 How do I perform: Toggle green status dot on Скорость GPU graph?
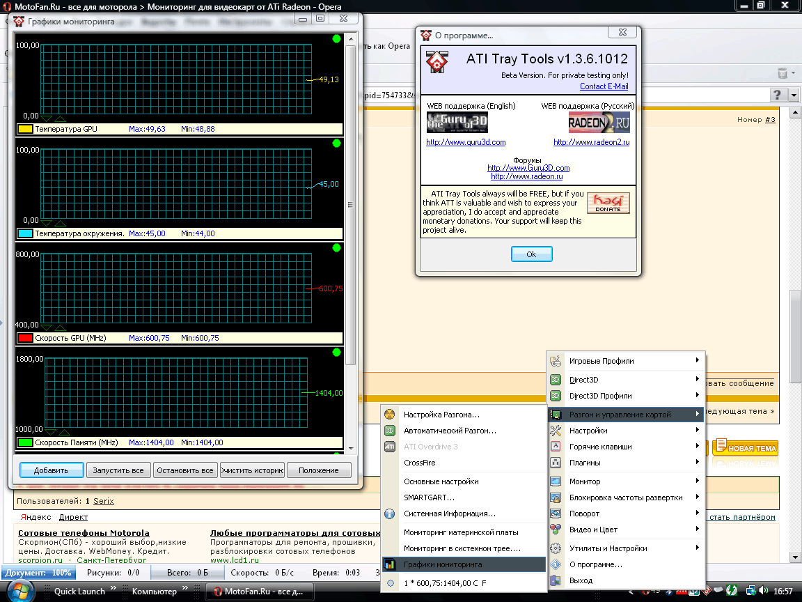[x=336, y=248]
